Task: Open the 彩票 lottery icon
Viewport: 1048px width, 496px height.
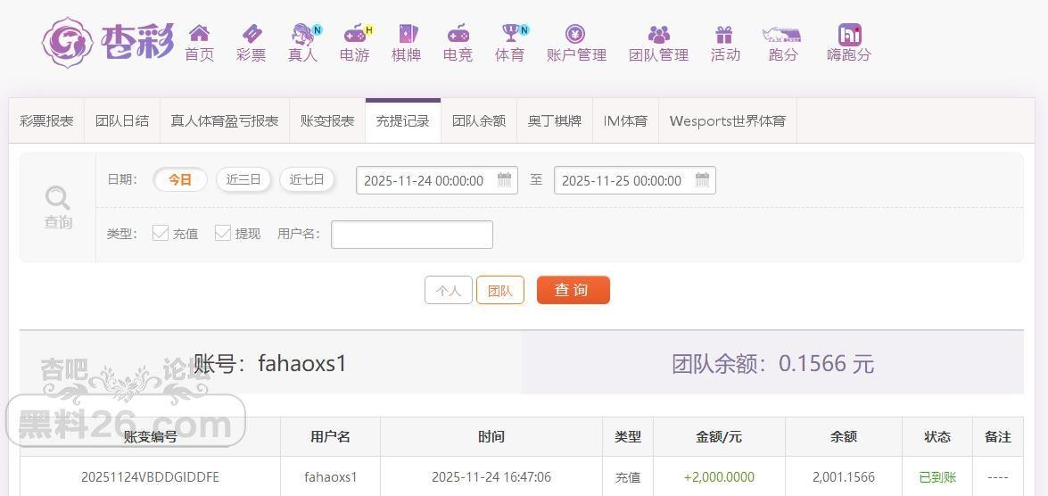Action: coord(251,35)
